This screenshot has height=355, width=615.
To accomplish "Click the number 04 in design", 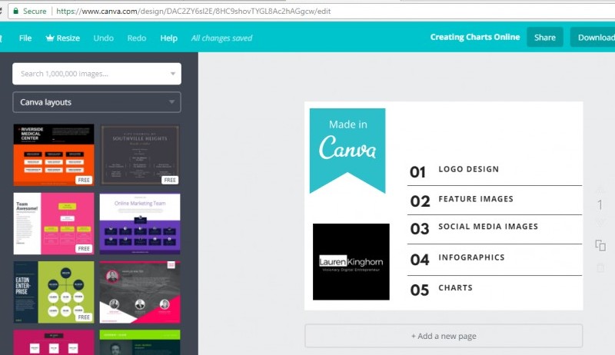I will pyautogui.click(x=420, y=260).
